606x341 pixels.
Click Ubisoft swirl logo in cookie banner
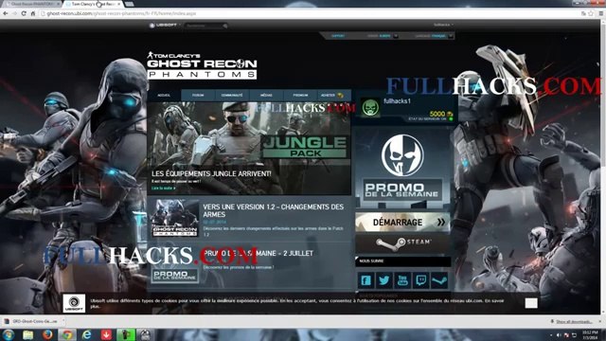tap(74, 303)
